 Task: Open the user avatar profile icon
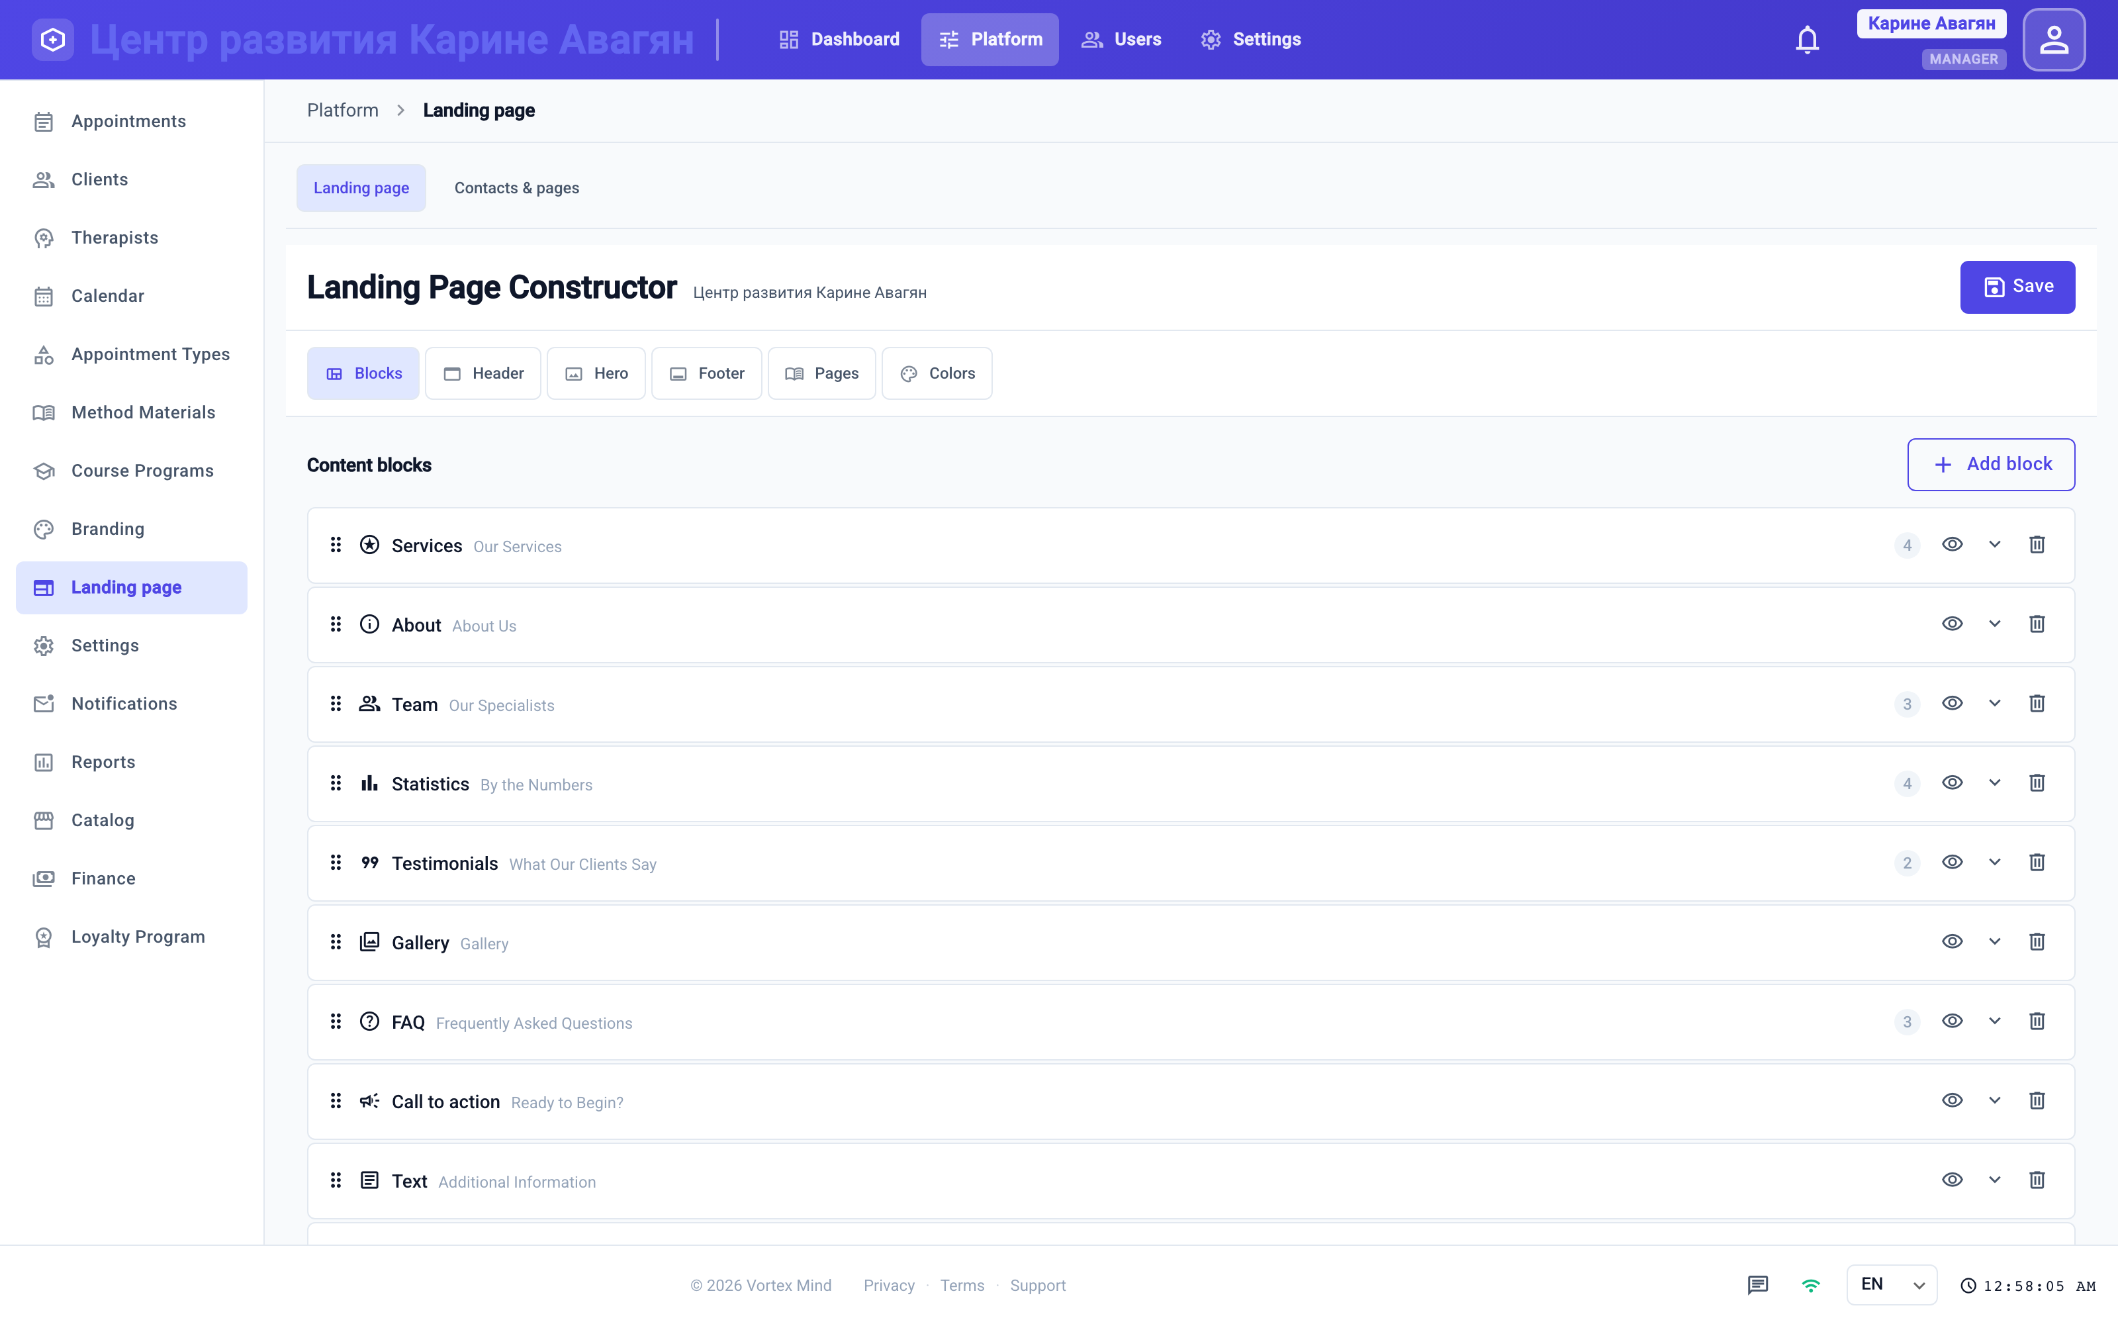click(2054, 40)
